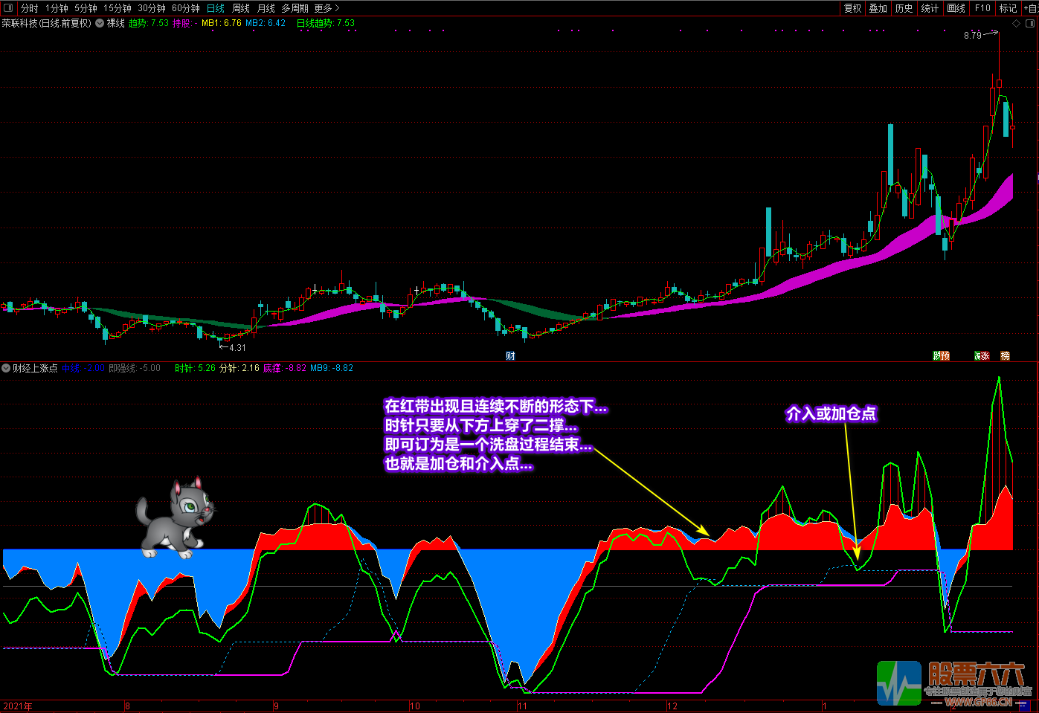Open dropdown next to 荣联科技 chart title
Viewport: 1039px width, 713px height.
click(100, 23)
